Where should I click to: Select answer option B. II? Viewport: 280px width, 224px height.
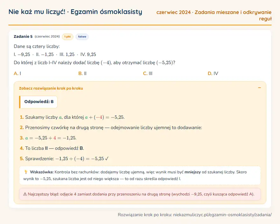[82, 73]
